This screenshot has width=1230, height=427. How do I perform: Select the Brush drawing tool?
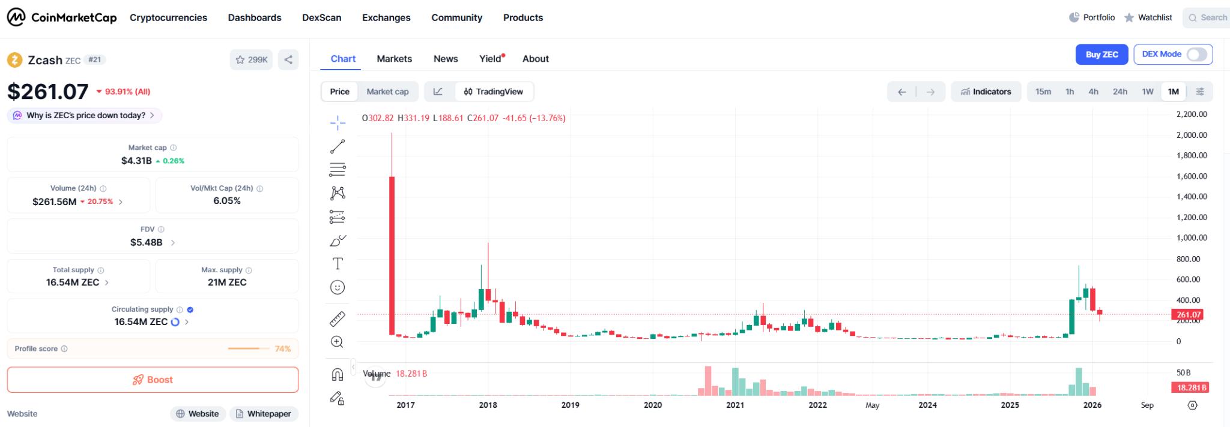click(338, 240)
